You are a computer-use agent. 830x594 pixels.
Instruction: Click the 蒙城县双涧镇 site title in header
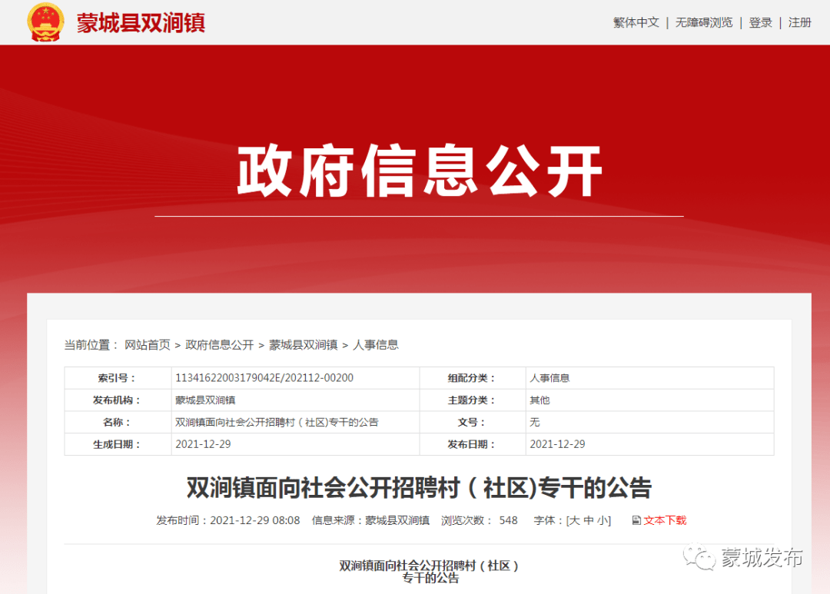(141, 23)
